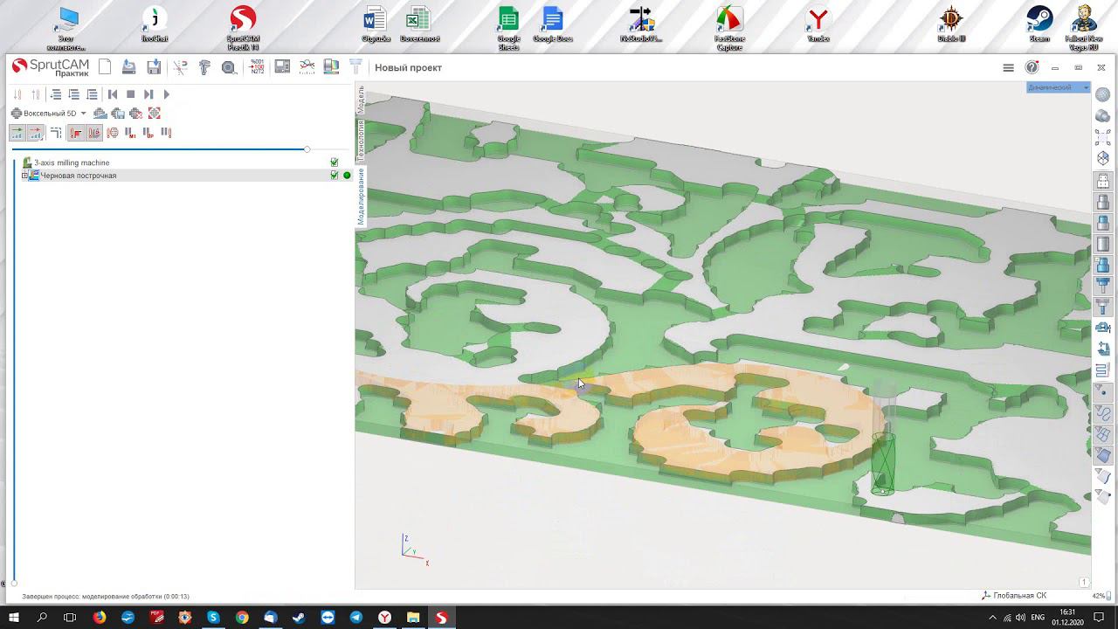Play the machining simulation
Viewport: 1118px width, 629px height.
[167, 94]
